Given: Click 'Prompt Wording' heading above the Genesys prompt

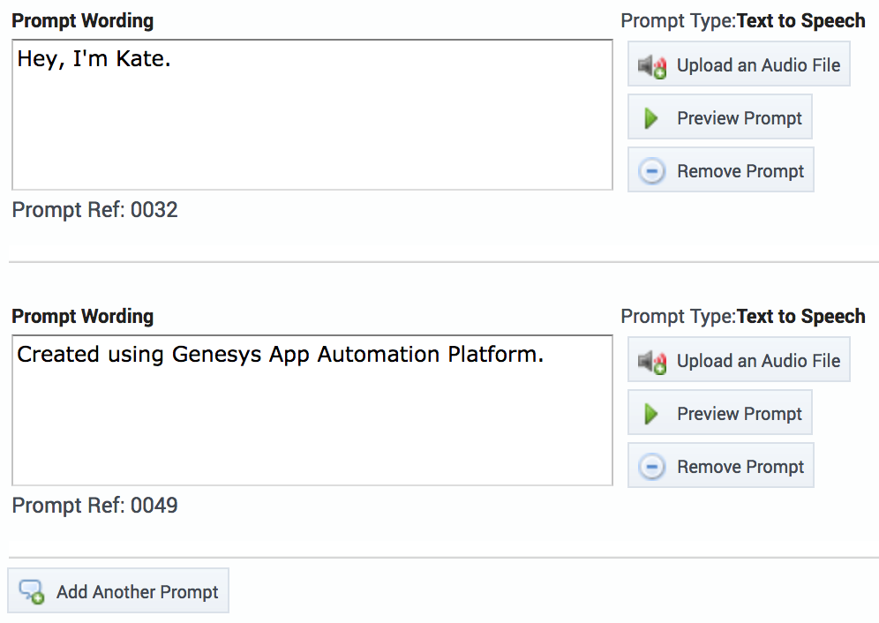Looking at the screenshot, I should click(x=82, y=316).
